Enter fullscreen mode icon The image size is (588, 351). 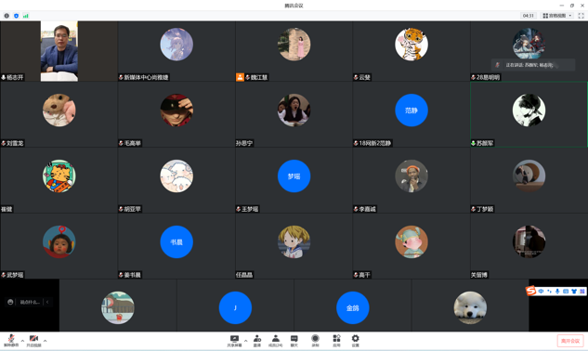point(581,16)
